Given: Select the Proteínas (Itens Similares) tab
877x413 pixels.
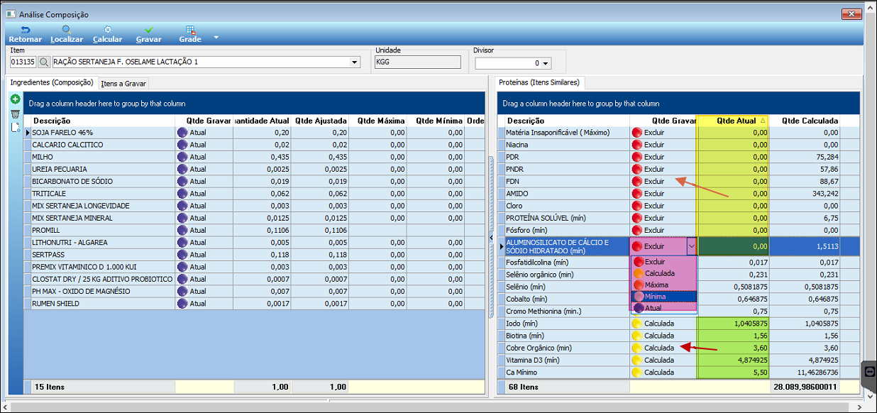Looking at the screenshot, I should point(539,83).
